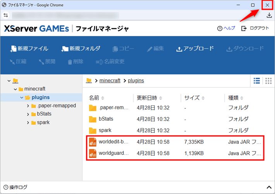The width and height of the screenshot is (275, 194).
Task: Collapse the minecraft folder chevron in tree
Action: [x=15, y=89]
